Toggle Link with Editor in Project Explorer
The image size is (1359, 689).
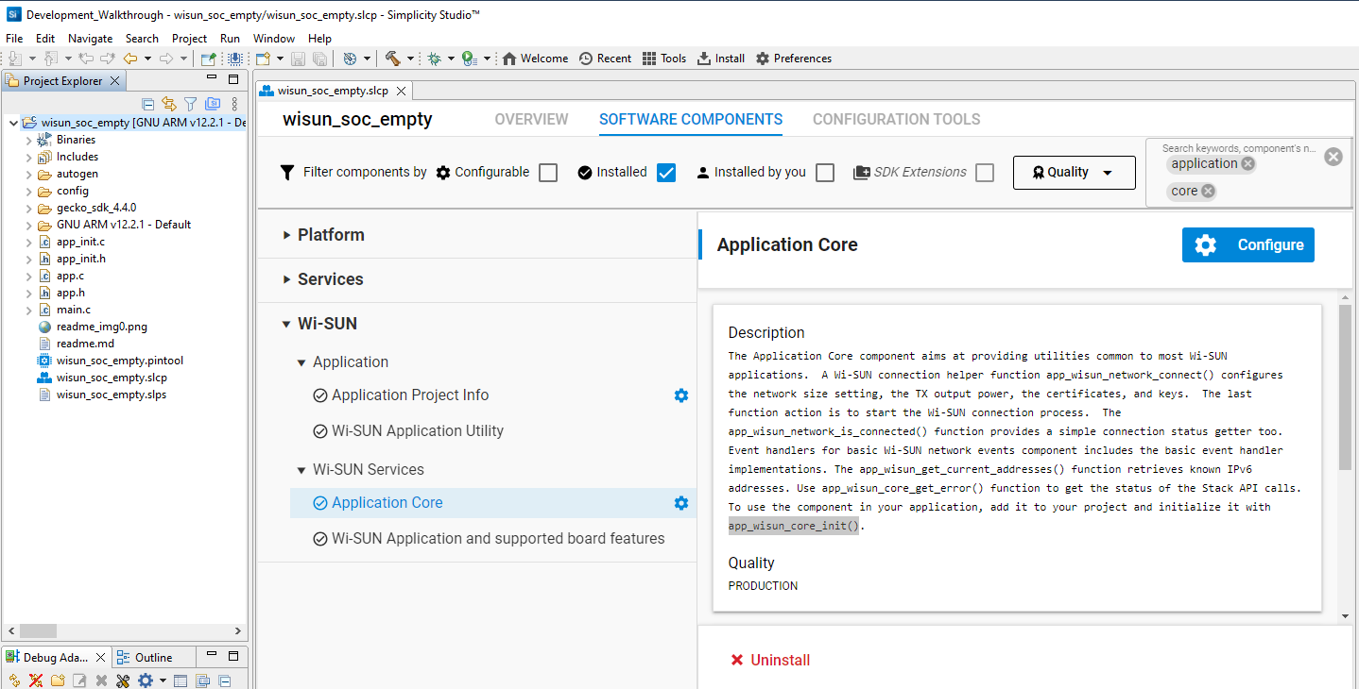tap(169, 104)
